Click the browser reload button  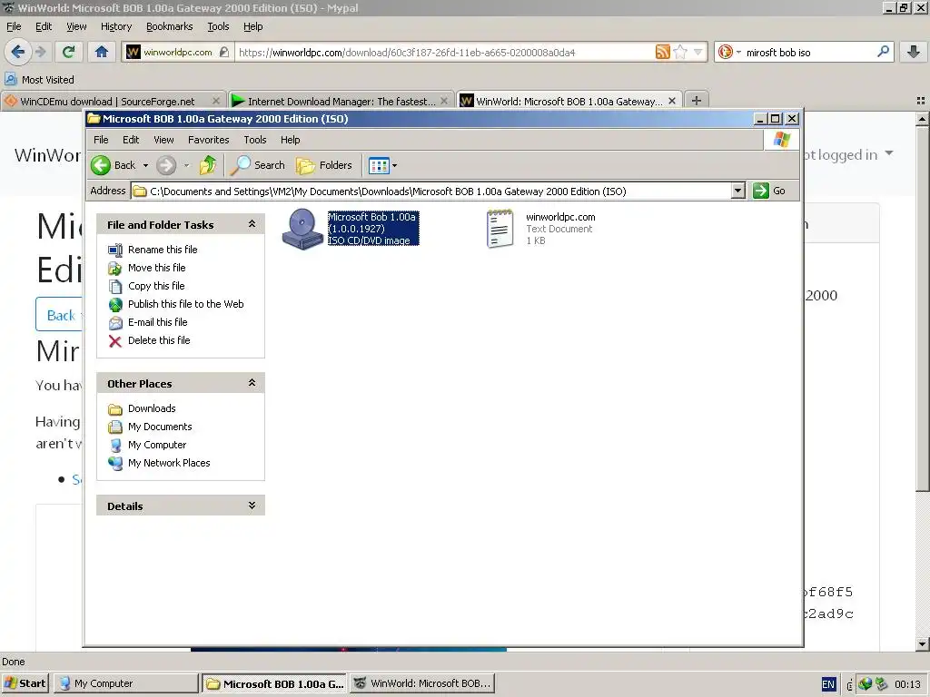click(x=68, y=52)
